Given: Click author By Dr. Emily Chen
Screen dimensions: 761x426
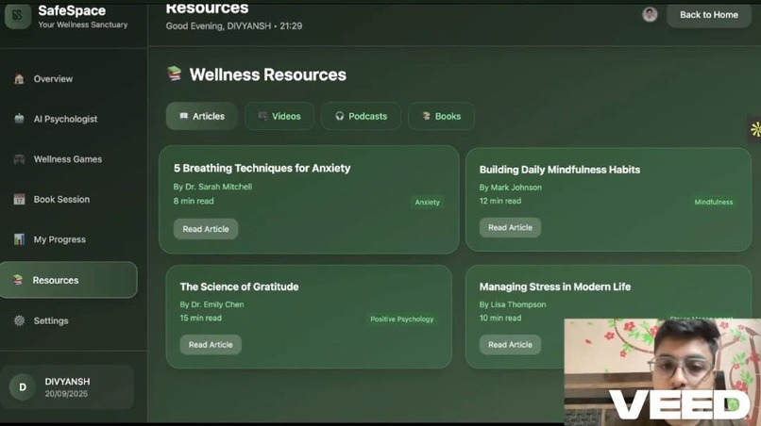Looking at the screenshot, I should (211, 304).
